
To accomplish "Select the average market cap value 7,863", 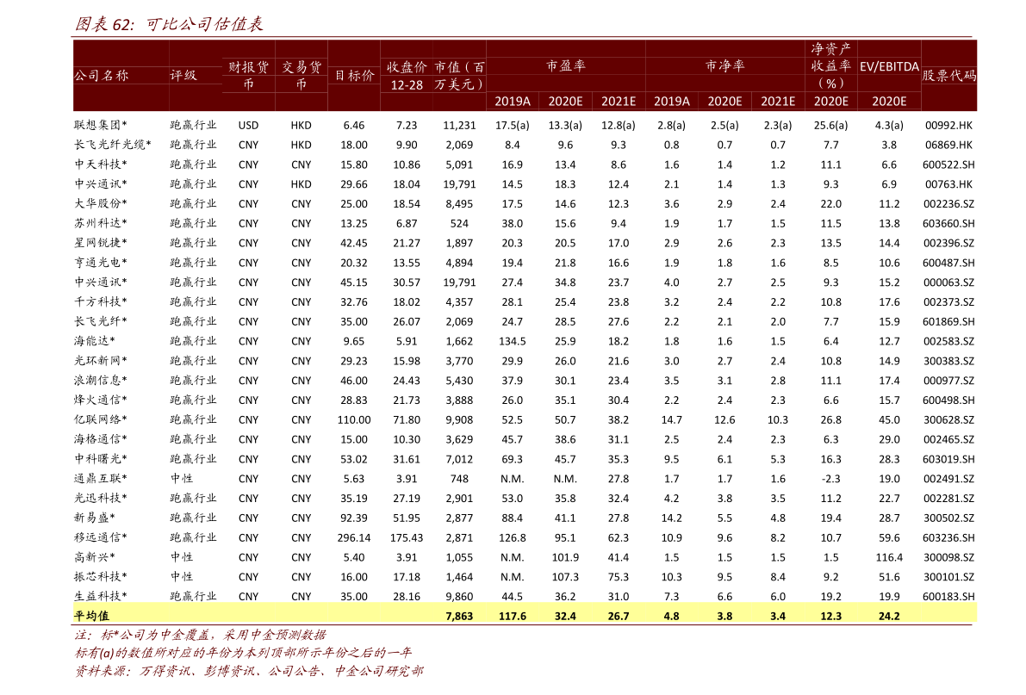I will (x=459, y=617).
